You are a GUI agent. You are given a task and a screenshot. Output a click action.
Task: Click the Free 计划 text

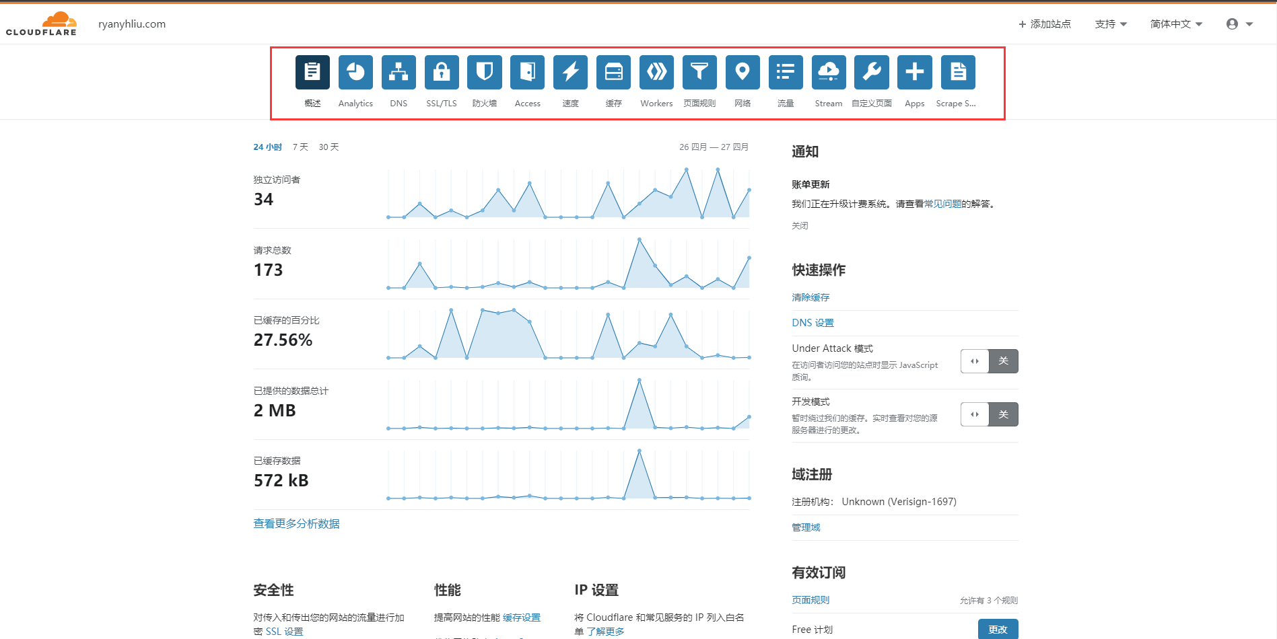pyautogui.click(x=812, y=630)
